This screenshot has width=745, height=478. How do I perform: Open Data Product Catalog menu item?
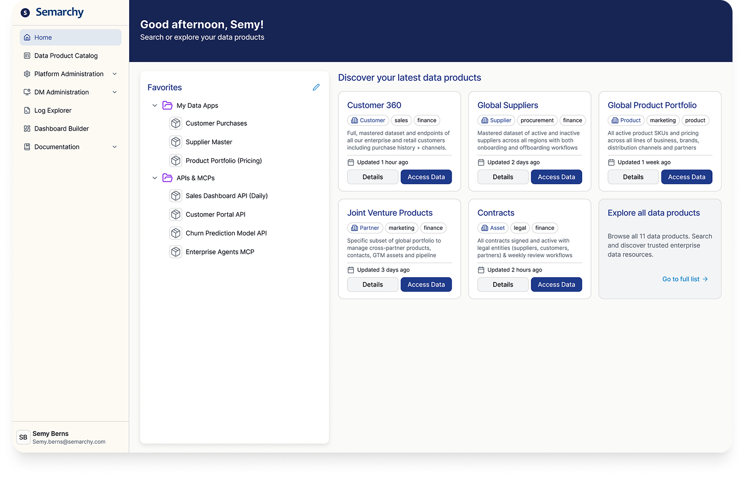71,56
